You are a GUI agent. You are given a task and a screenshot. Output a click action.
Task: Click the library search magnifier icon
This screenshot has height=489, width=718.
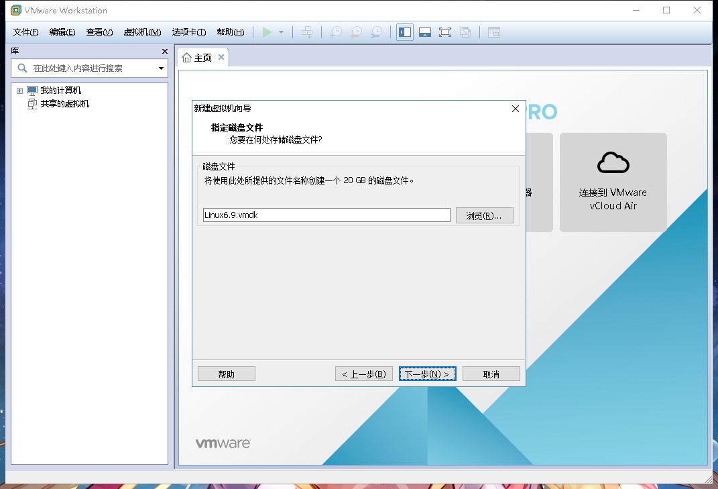pyautogui.click(x=22, y=68)
